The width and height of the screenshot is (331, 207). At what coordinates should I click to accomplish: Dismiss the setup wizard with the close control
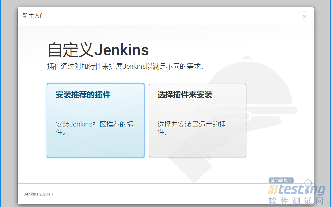point(304,17)
